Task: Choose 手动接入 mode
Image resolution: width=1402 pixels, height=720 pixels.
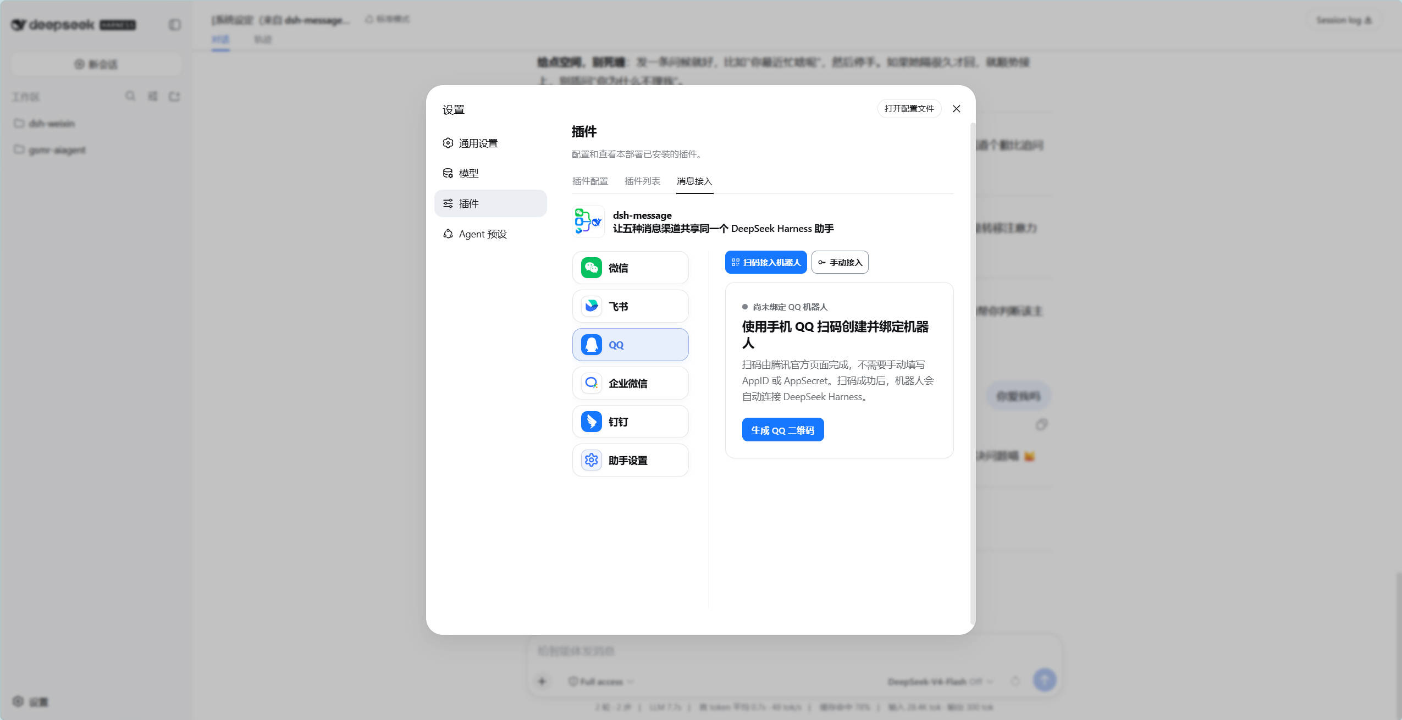Action: [840, 262]
